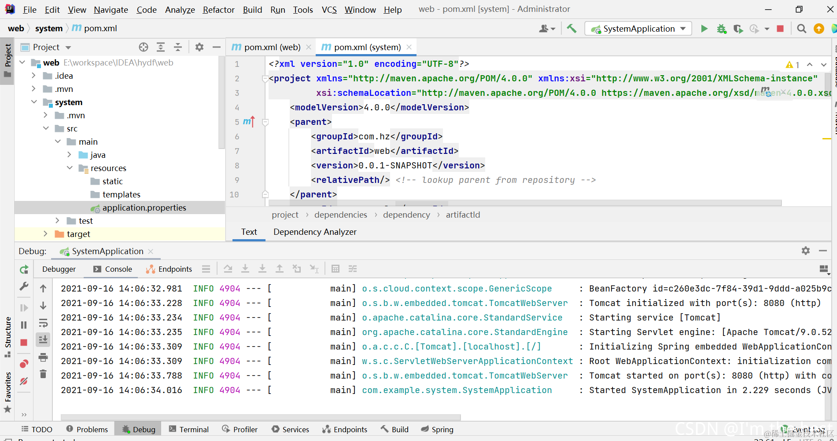Viewport: 837px width, 441px height.
Task: Click the Step Out debugger icon
Action: click(280, 269)
